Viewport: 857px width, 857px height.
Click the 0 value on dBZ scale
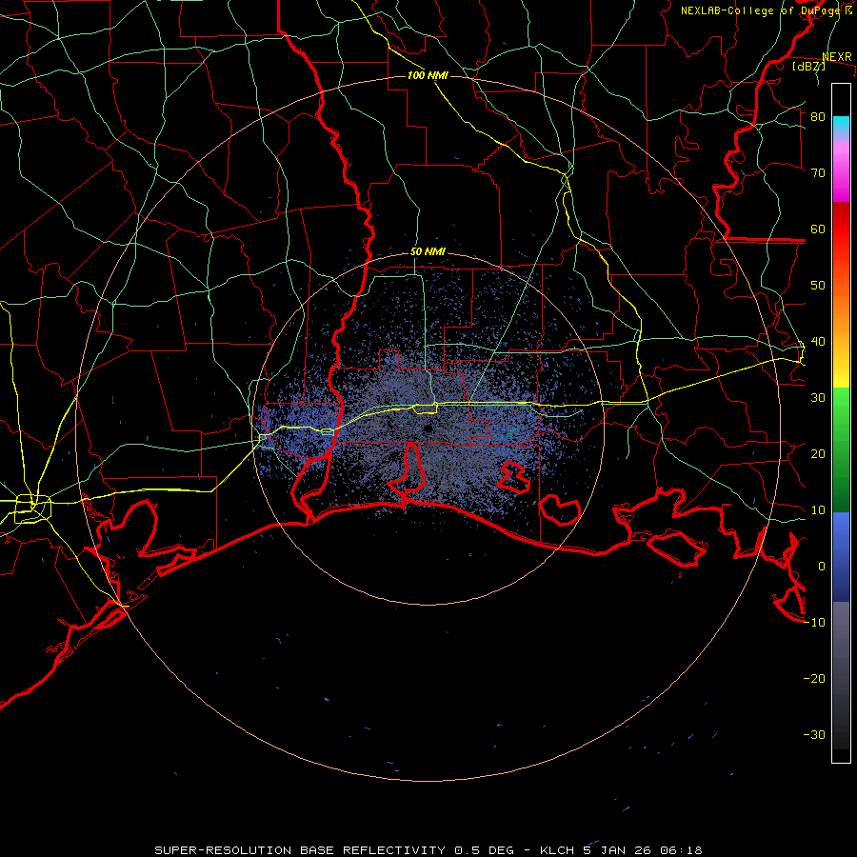point(822,567)
